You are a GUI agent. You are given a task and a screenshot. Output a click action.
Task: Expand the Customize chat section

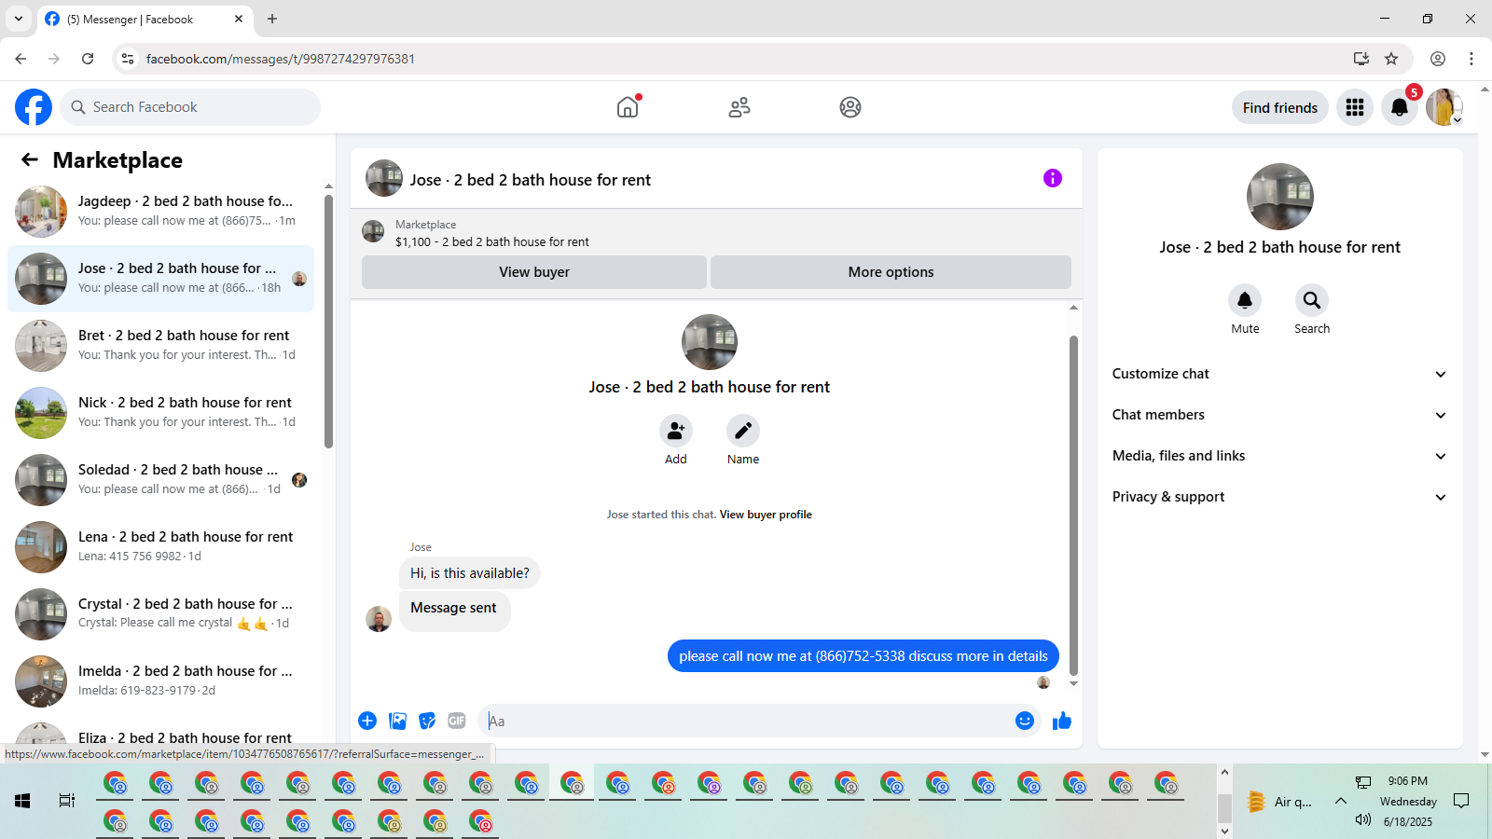coord(1279,374)
